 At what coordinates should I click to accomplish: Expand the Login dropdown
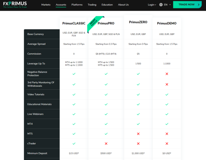coord(152,5)
